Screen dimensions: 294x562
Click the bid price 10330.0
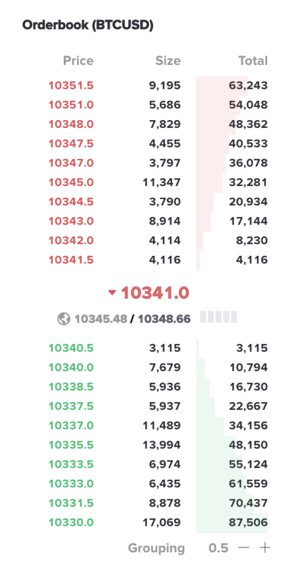click(x=71, y=522)
